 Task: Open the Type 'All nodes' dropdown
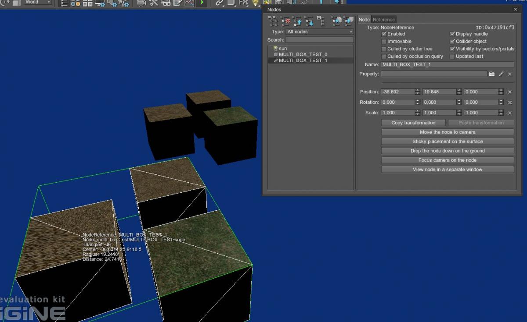pyautogui.click(x=319, y=32)
